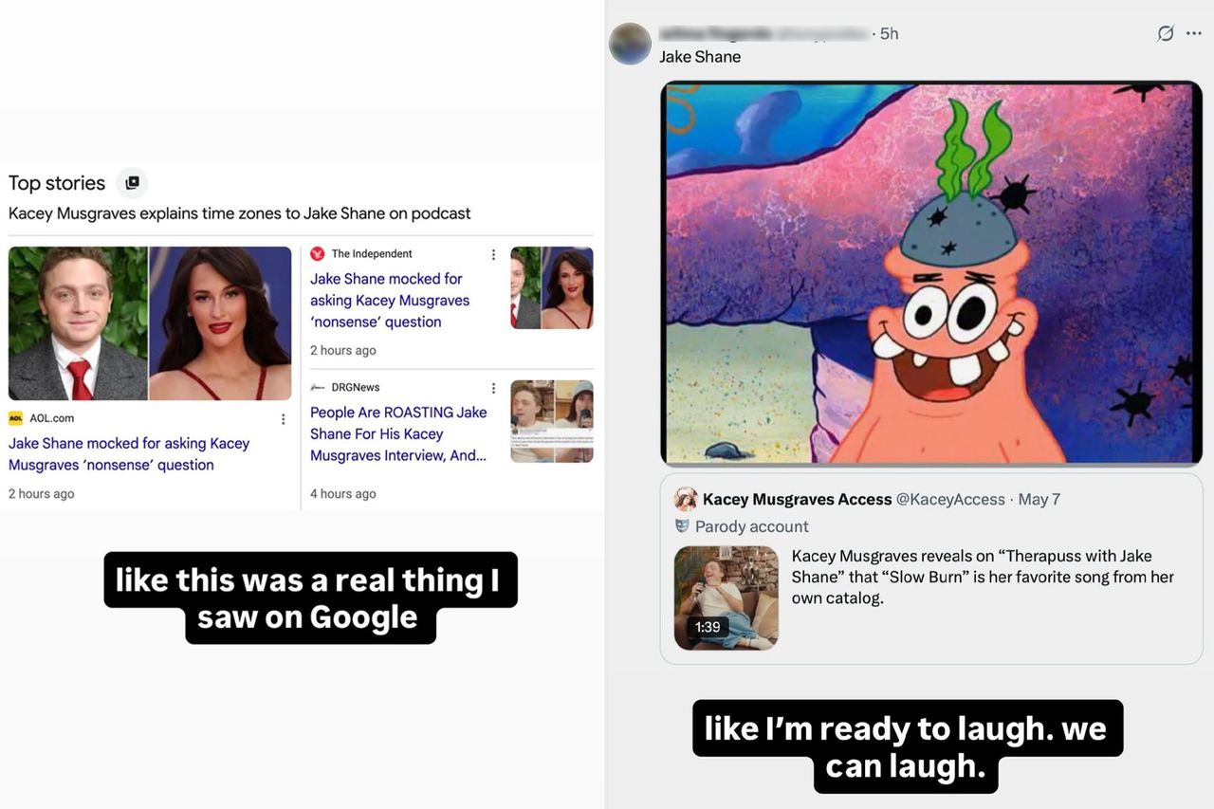Image resolution: width=1214 pixels, height=809 pixels.
Task: Open the Patrick Star meme image
Action: (x=931, y=273)
